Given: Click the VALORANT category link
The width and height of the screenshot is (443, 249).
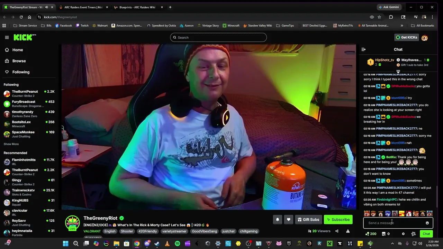Looking at the screenshot, I should pyautogui.click(x=92, y=231).
